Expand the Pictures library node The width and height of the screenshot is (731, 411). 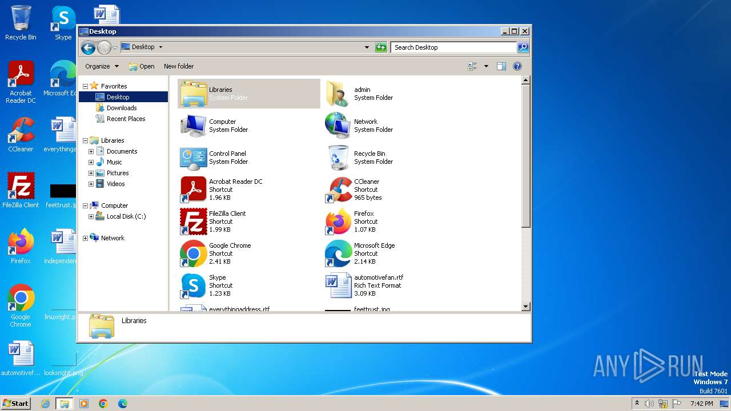(91, 173)
